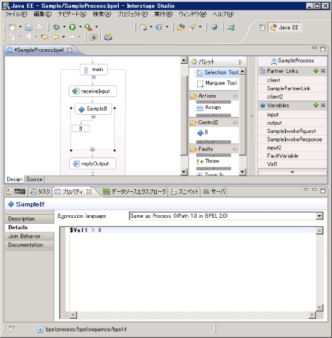332x338 pixels.
Task: Select the input2 variable
Action: 292,147
